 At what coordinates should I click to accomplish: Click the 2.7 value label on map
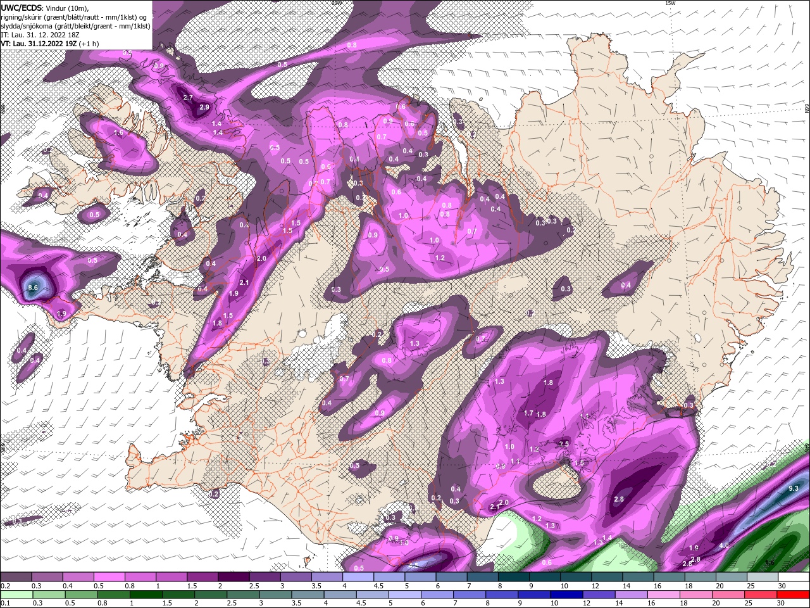pyautogui.click(x=187, y=98)
